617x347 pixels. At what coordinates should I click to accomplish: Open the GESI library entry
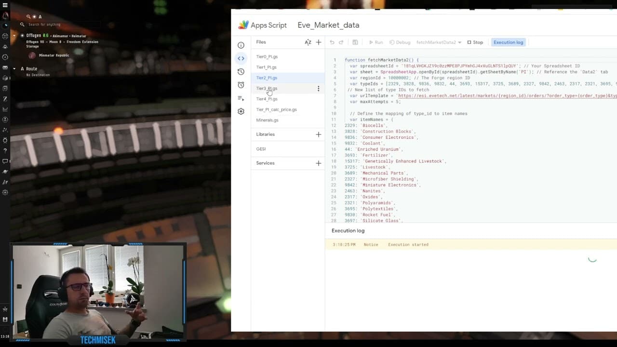(261, 149)
